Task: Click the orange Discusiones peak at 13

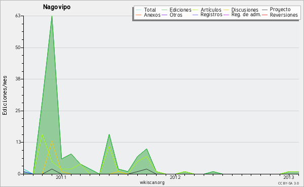Action: (x=52, y=142)
